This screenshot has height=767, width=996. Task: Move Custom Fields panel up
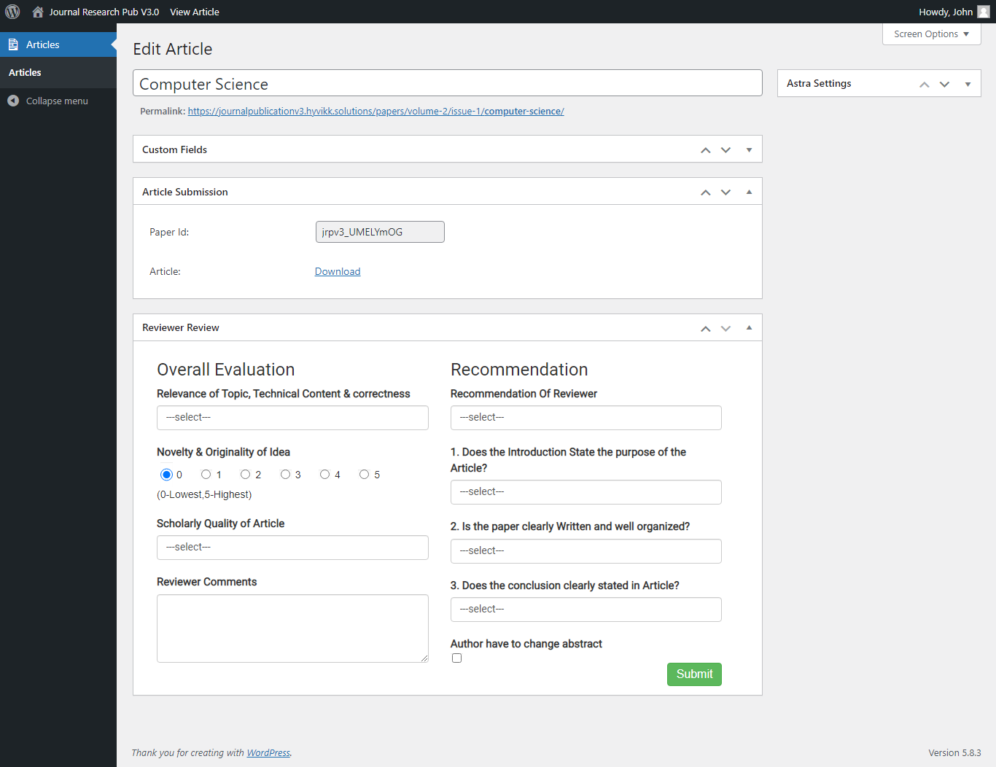click(x=705, y=150)
